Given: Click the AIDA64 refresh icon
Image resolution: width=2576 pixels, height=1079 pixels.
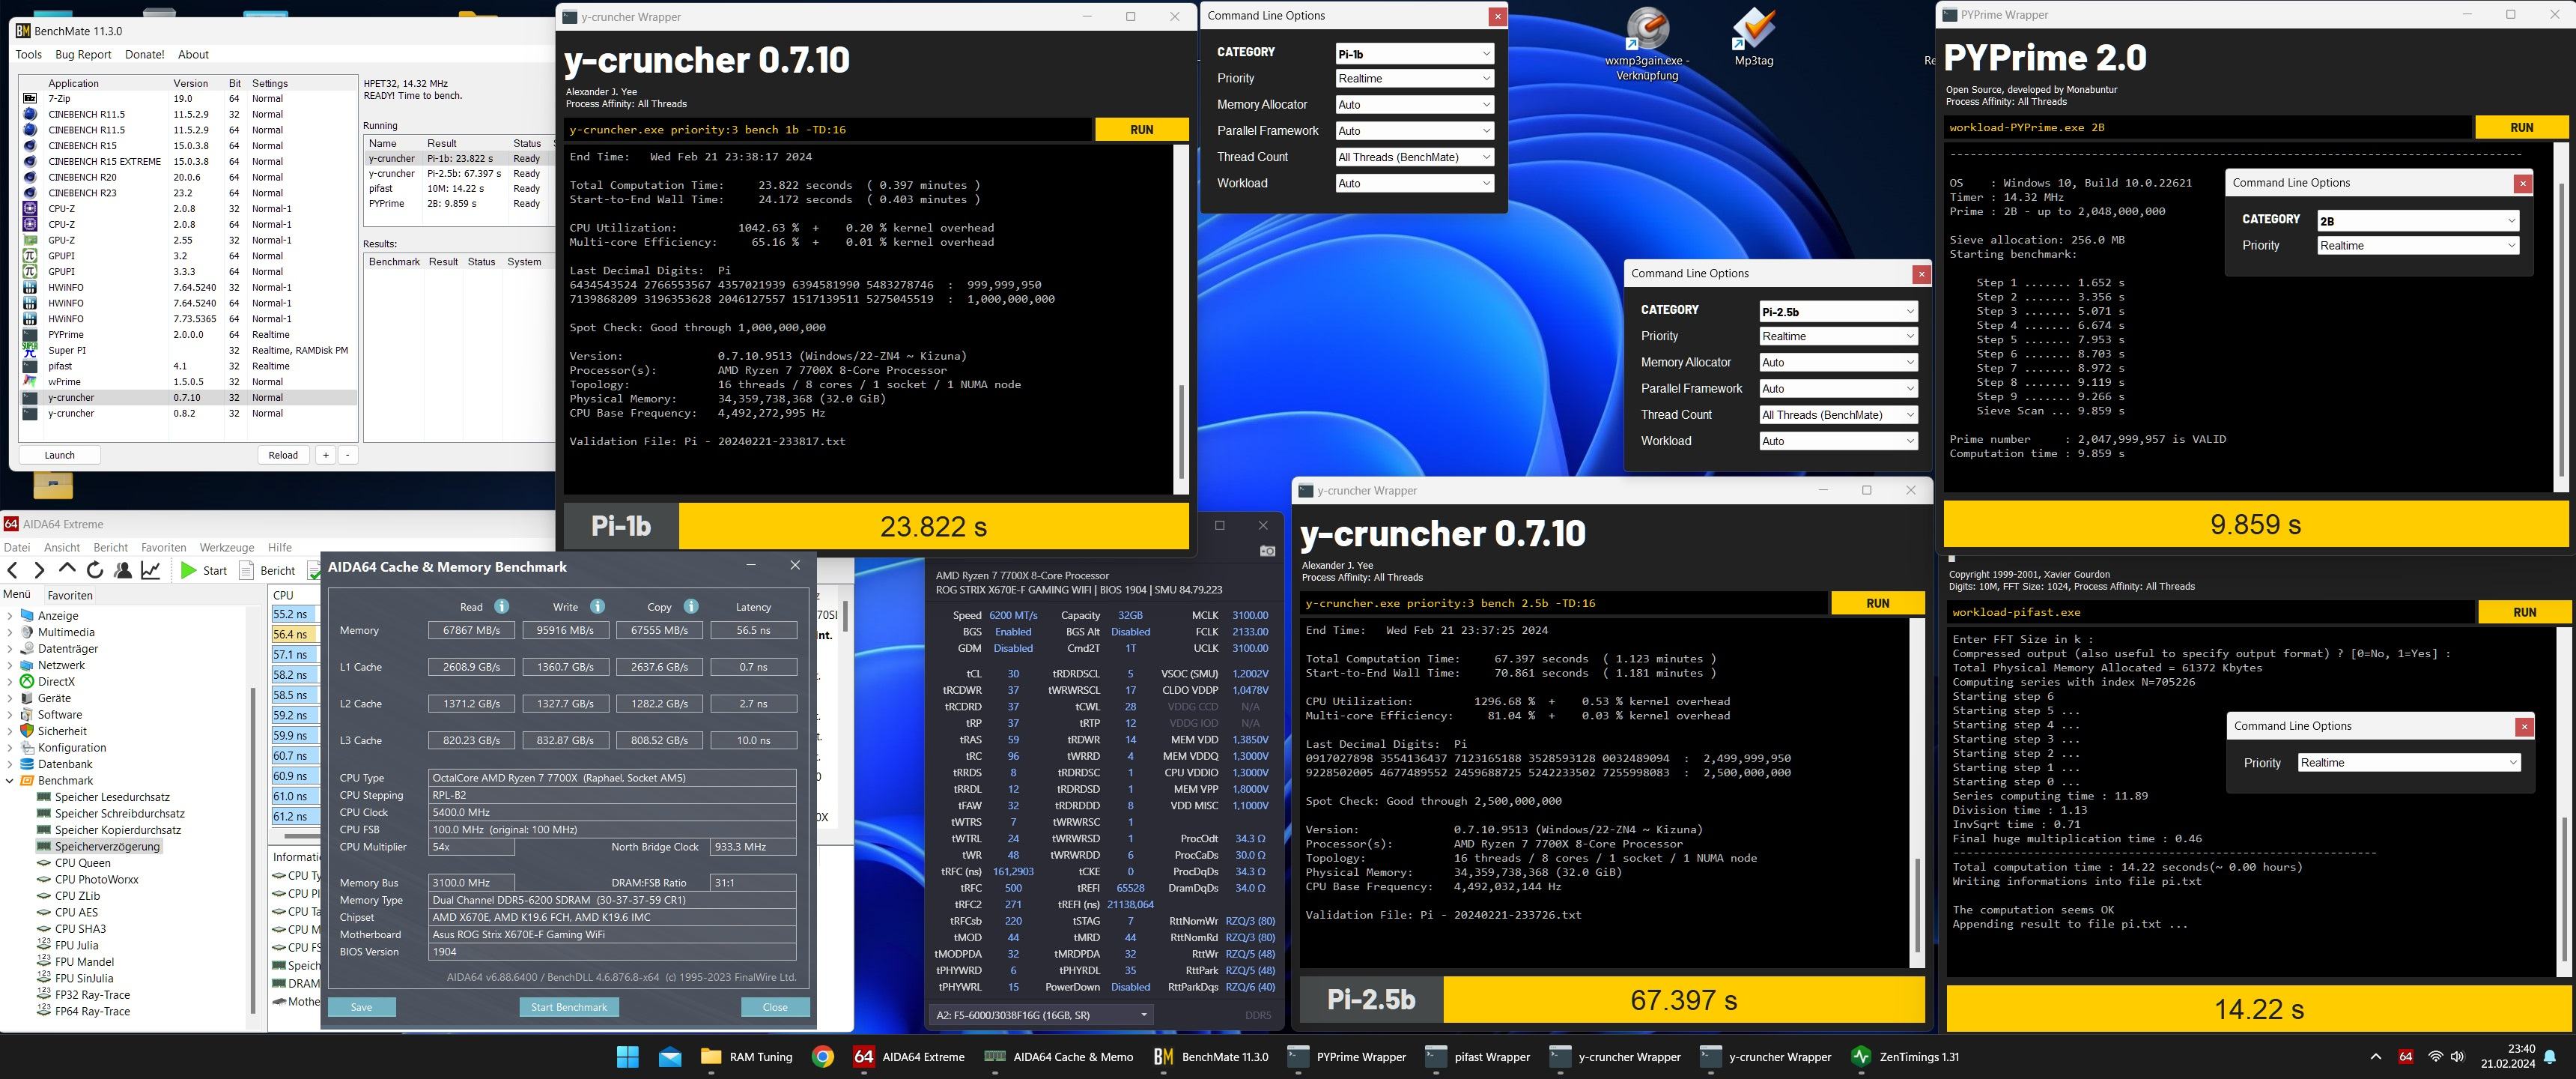Looking at the screenshot, I should click(95, 570).
